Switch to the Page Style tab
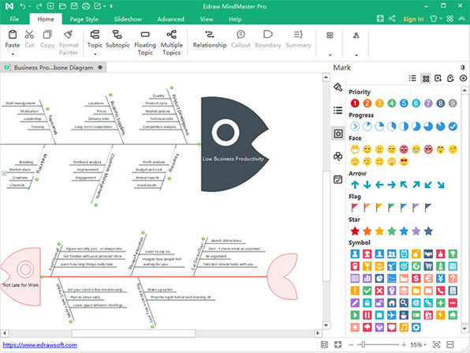 point(84,19)
